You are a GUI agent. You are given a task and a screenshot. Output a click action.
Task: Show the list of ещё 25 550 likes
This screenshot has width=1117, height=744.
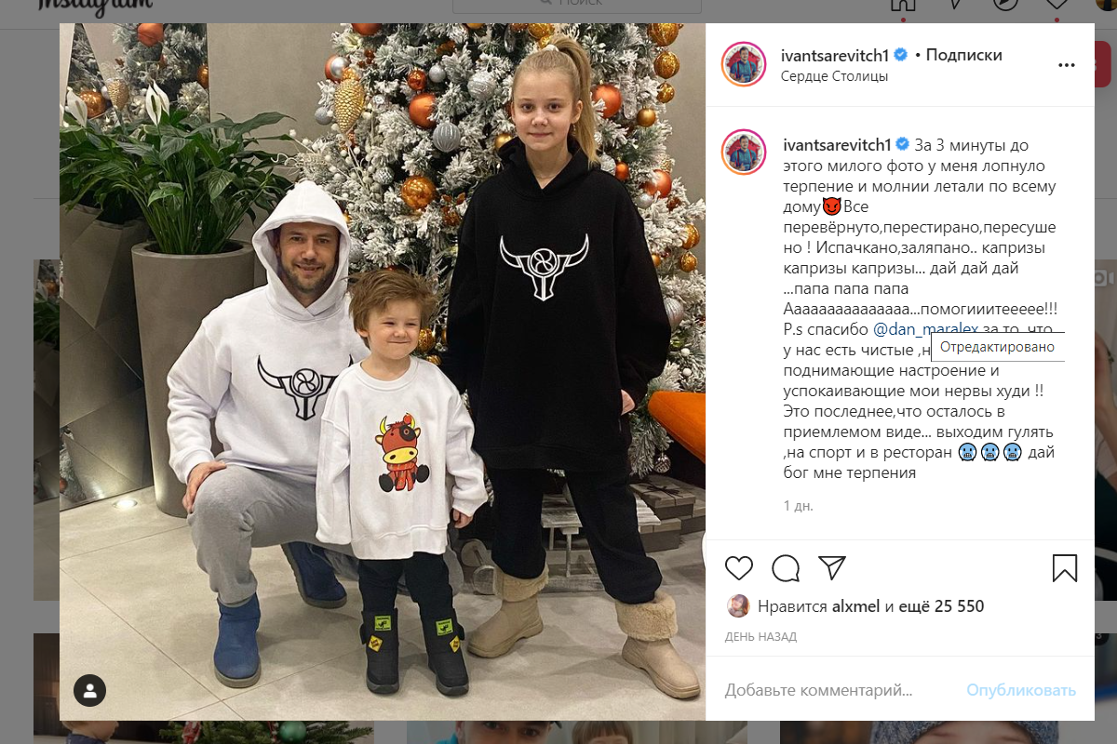(941, 606)
